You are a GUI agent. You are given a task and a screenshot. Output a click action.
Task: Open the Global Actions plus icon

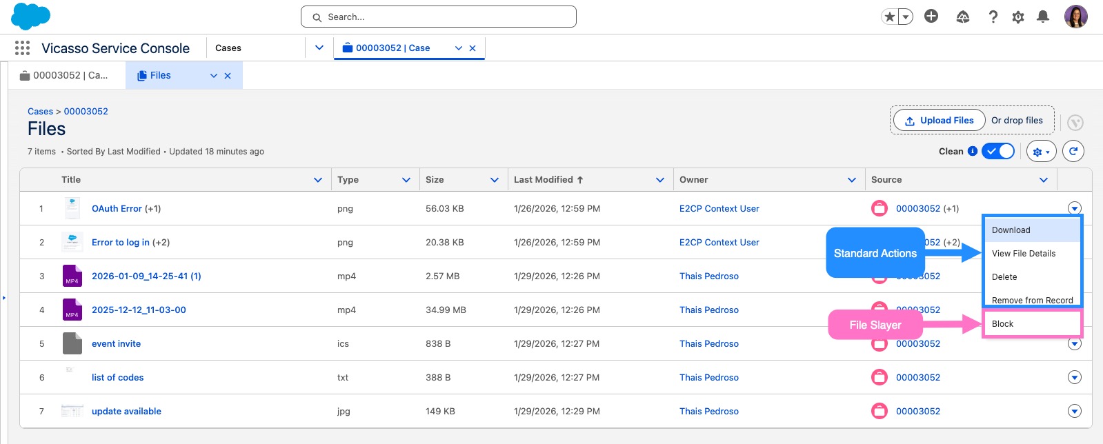[931, 16]
